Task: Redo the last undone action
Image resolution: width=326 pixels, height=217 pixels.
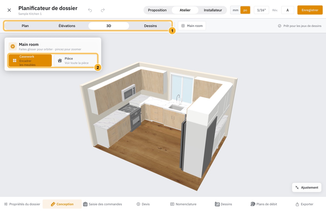Action: [x=103, y=10]
